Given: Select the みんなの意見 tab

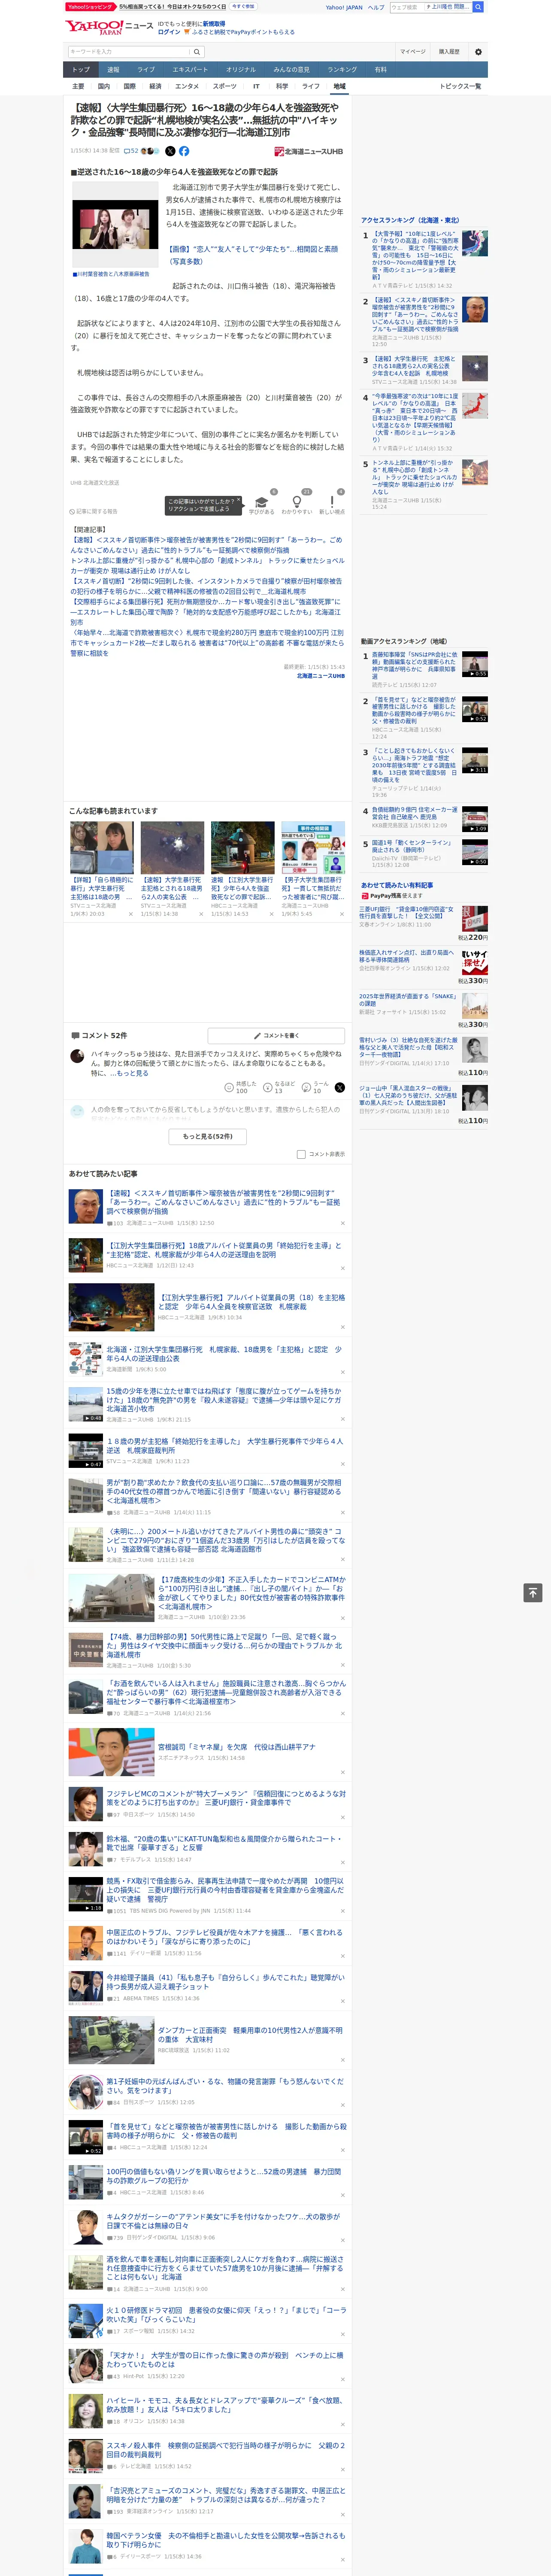Looking at the screenshot, I should coord(292,69).
